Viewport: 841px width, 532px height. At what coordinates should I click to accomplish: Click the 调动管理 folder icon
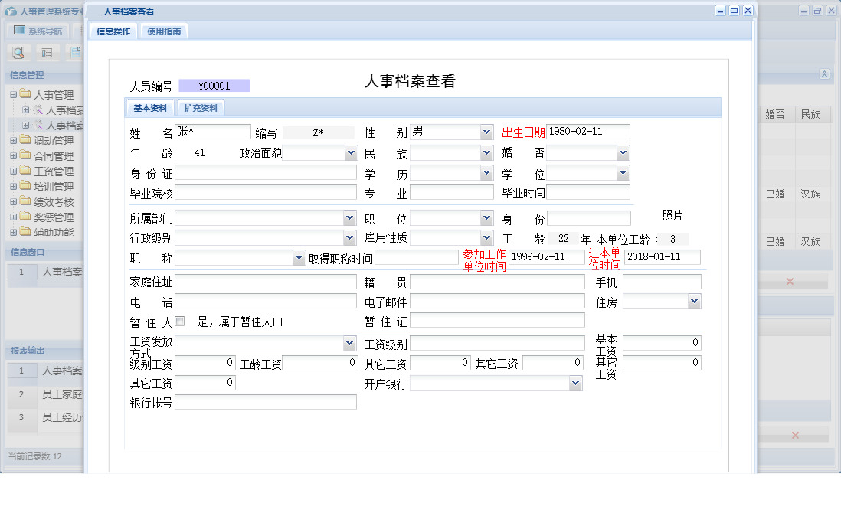[24, 140]
